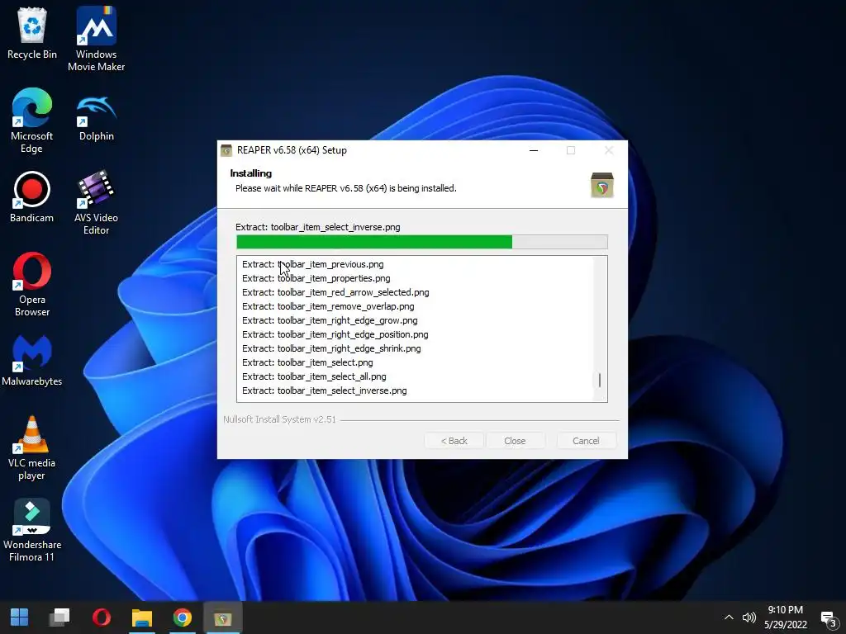The height and width of the screenshot is (634, 846).
Task: Select log line toolbar_item_select_all.png
Action: tap(314, 376)
